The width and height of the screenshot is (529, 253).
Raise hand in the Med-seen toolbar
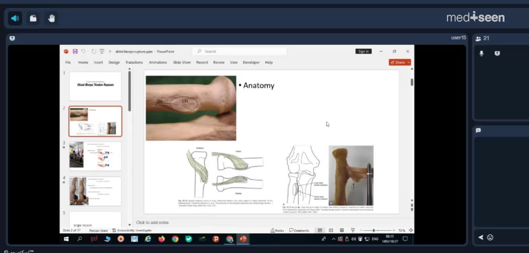click(x=52, y=18)
